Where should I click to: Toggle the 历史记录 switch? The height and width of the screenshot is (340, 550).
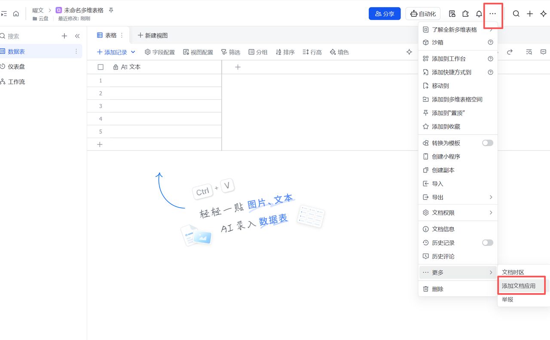pos(488,243)
